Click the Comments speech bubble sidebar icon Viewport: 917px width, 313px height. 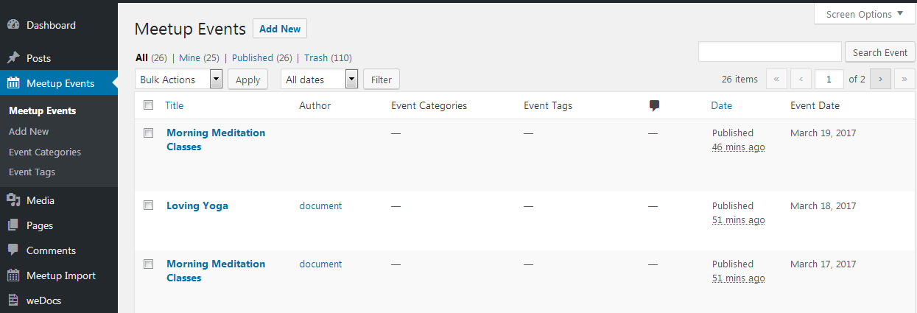13,250
